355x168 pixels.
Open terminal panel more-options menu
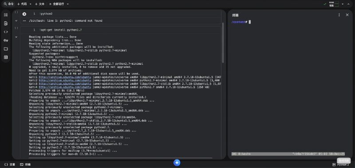pos(339,15)
